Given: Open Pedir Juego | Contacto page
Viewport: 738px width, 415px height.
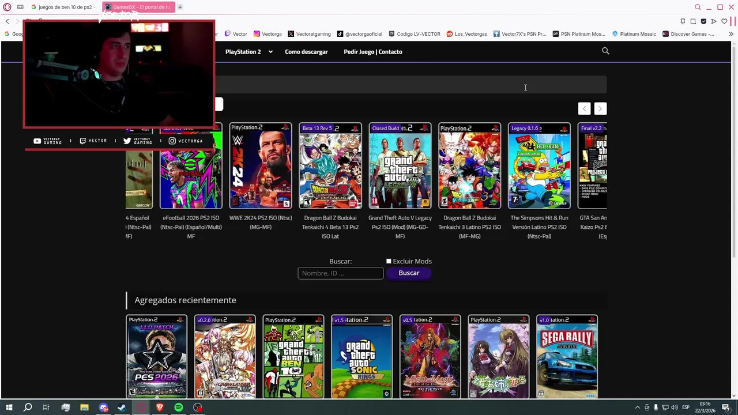Looking at the screenshot, I should (373, 52).
